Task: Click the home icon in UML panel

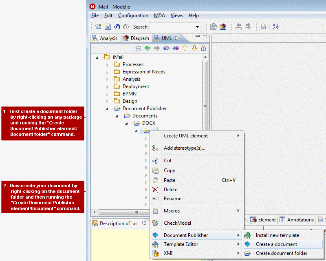Action: [203, 48]
